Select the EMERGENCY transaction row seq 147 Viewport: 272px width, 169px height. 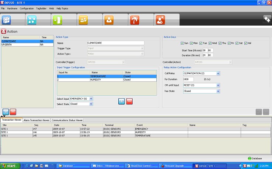[136, 129]
